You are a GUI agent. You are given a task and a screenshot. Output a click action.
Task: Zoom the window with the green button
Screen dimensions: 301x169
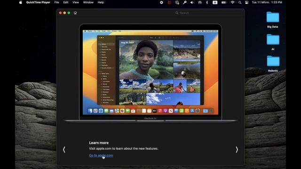69,13
